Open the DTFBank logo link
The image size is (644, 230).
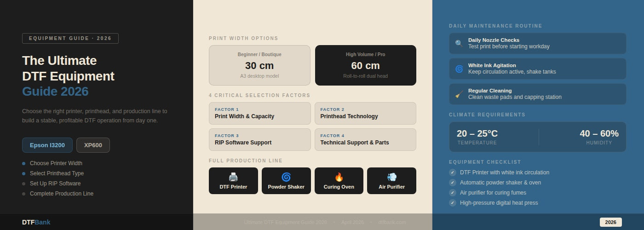(36, 222)
